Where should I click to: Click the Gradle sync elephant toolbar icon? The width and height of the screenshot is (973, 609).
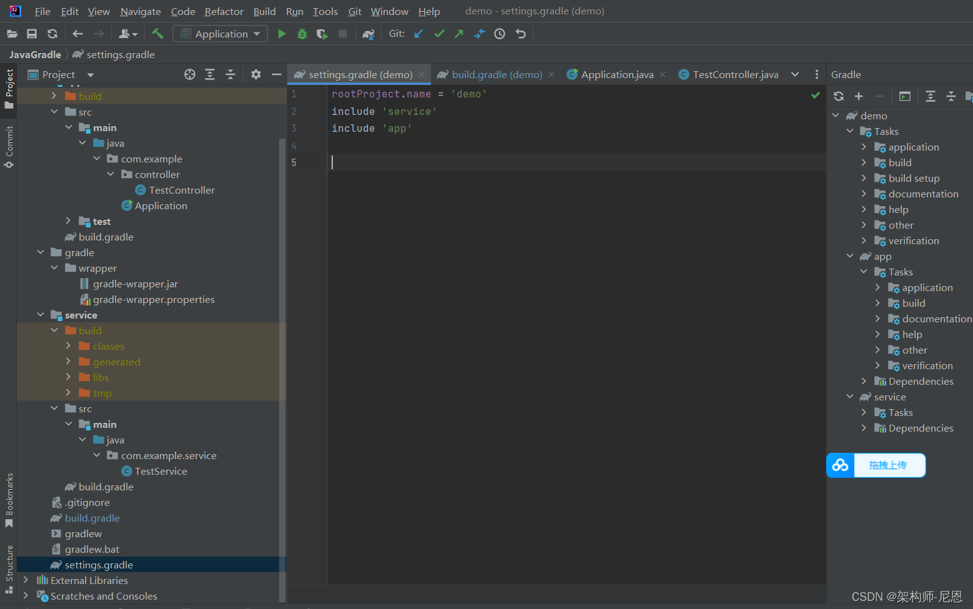pyautogui.click(x=368, y=34)
